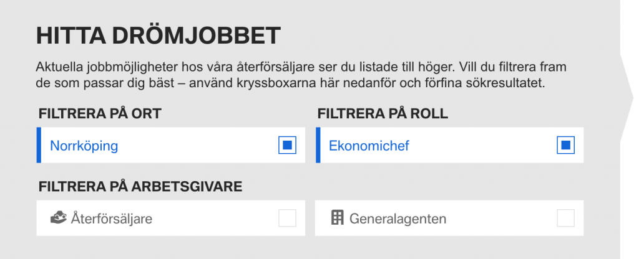639x259 pixels.
Task: Choose the Återförsäljare text label
Action: (x=111, y=219)
